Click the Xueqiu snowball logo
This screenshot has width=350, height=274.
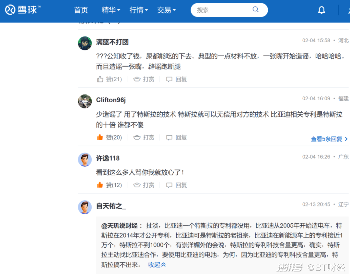(x=23, y=10)
